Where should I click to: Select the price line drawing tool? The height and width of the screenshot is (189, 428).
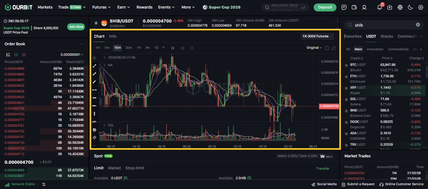(94, 122)
